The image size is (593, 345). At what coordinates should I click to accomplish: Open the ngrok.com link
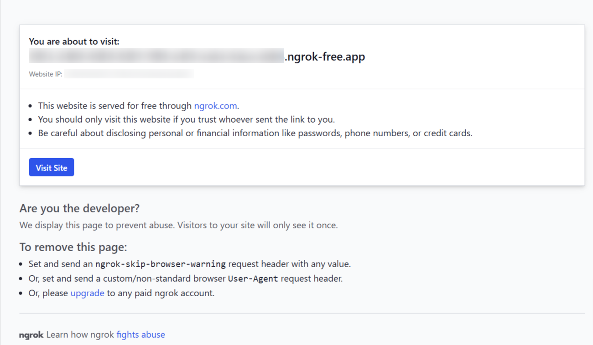[215, 106]
